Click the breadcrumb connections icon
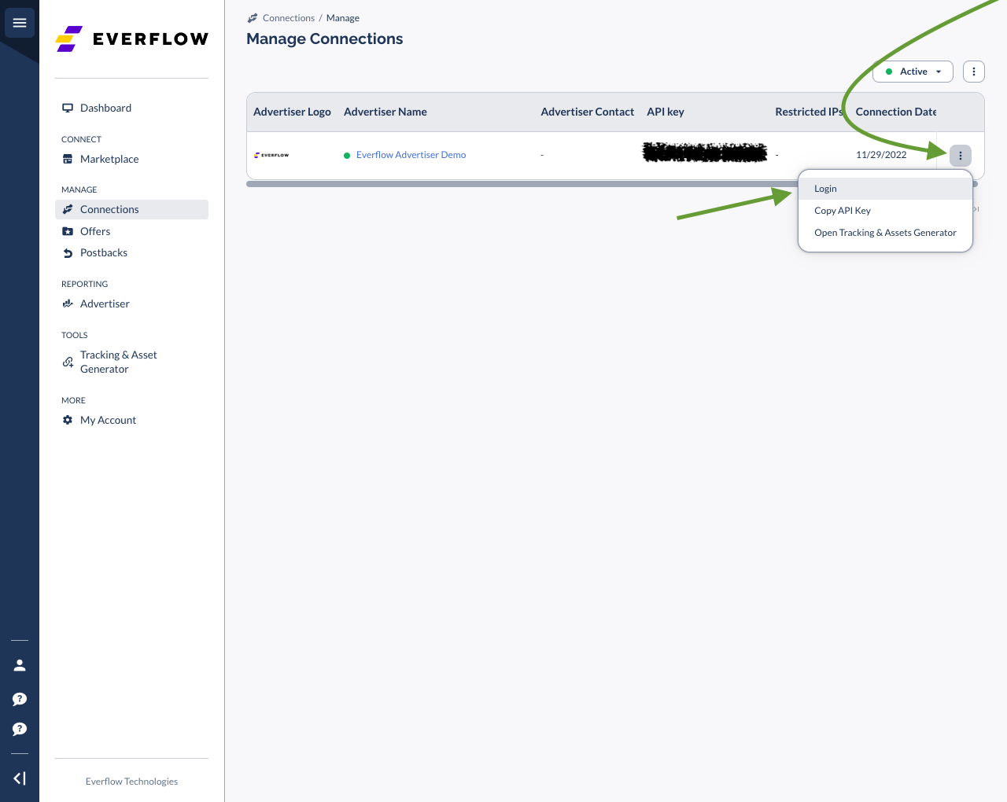The image size is (1007, 802). click(x=253, y=18)
